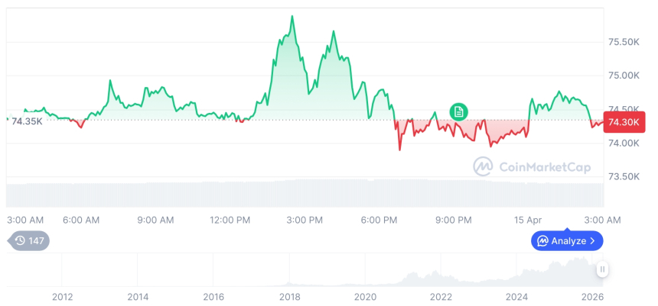This screenshot has width=658, height=306.
Task: Click the logo icon inside Analyze button
Action: point(542,241)
